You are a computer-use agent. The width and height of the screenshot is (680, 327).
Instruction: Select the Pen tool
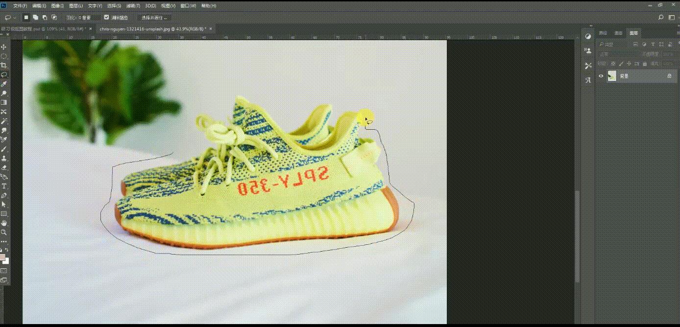point(4,196)
